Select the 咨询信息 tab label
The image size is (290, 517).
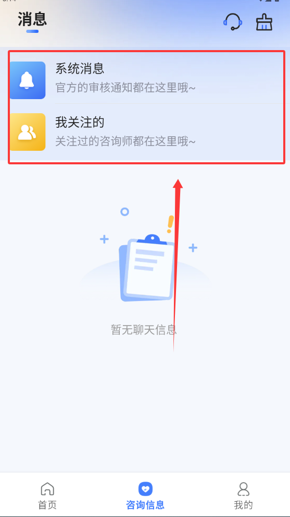coord(145,505)
